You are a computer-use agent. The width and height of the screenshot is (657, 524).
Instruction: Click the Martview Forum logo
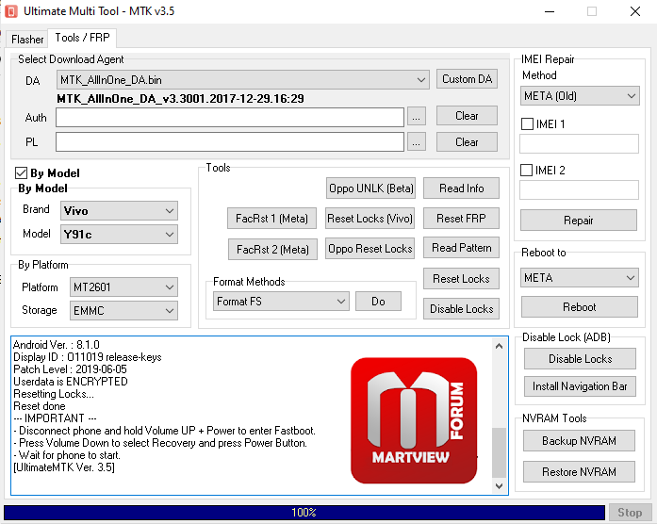click(414, 420)
